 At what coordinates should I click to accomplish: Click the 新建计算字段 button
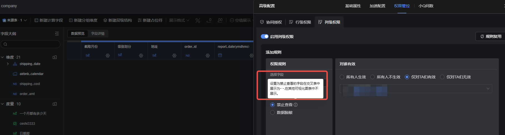click(49, 21)
